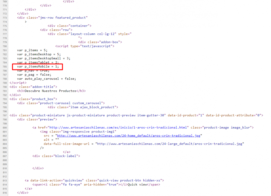The image size is (271, 196).
Task: Click the script type="text/javascript" tag
Action: [x=85, y=46]
